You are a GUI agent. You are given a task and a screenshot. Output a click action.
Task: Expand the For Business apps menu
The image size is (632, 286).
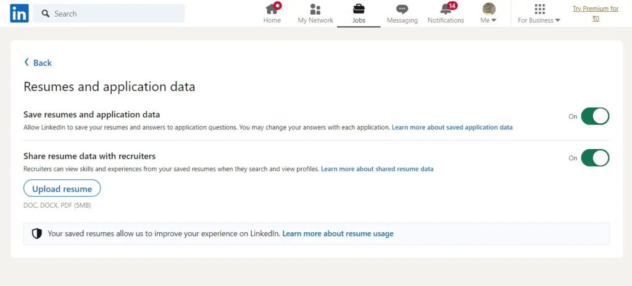(x=539, y=14)
